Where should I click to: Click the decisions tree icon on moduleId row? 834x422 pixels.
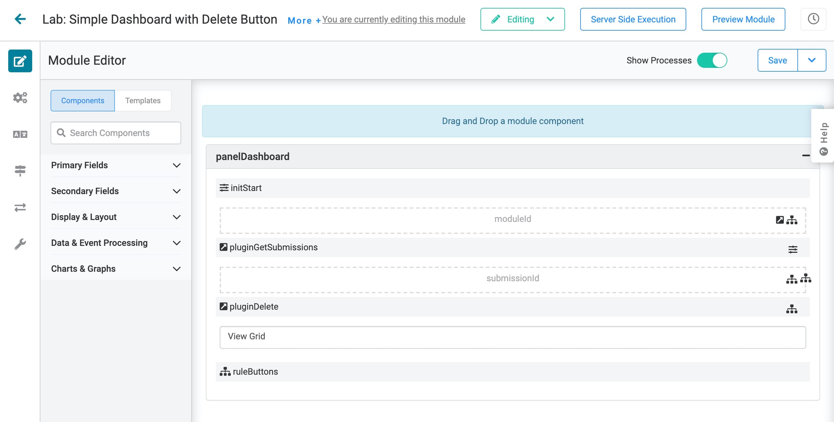pos(792,220)
